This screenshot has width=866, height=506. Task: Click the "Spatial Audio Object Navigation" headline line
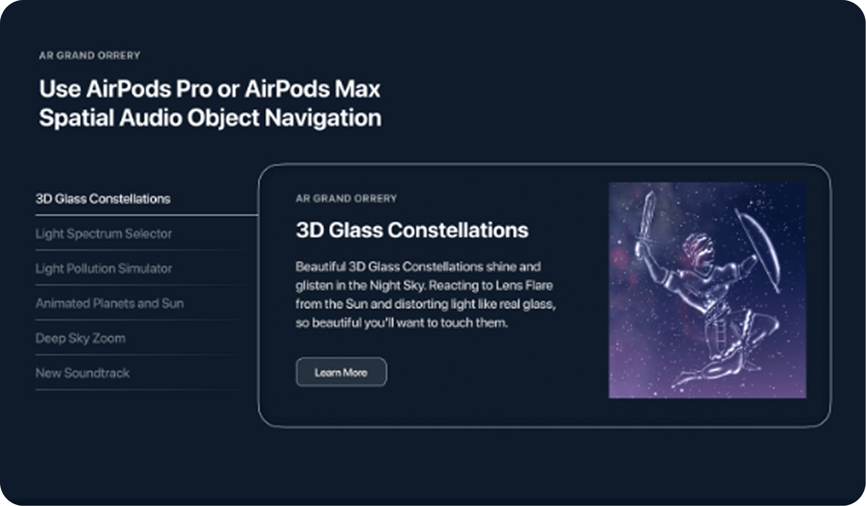[210, 118]
